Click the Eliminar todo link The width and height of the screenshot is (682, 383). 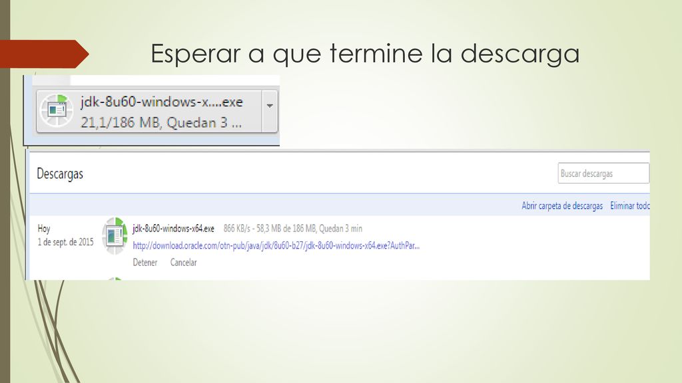point(630,206)
